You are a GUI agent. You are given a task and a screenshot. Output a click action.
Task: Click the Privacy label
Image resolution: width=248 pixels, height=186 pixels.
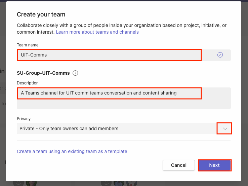[x=24, y=118]
